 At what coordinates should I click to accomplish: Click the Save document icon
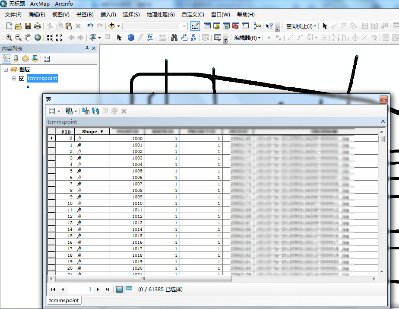pos(28,26)
